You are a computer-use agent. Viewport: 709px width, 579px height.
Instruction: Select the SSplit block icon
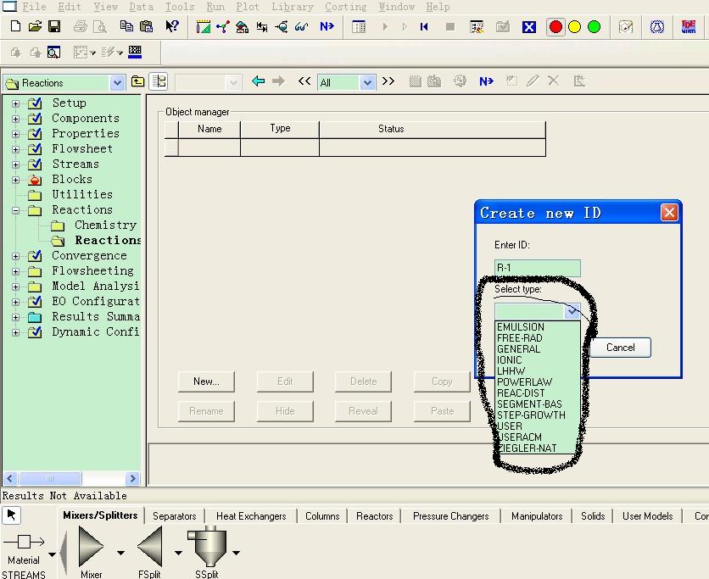click(x=208, y=547)
